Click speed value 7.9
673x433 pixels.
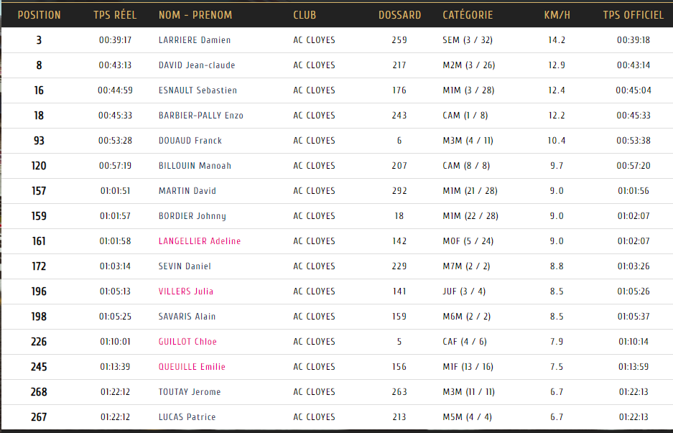coord(557,342)
